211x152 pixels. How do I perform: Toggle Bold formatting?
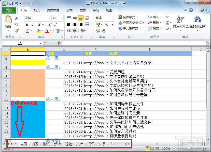point(27,25)
